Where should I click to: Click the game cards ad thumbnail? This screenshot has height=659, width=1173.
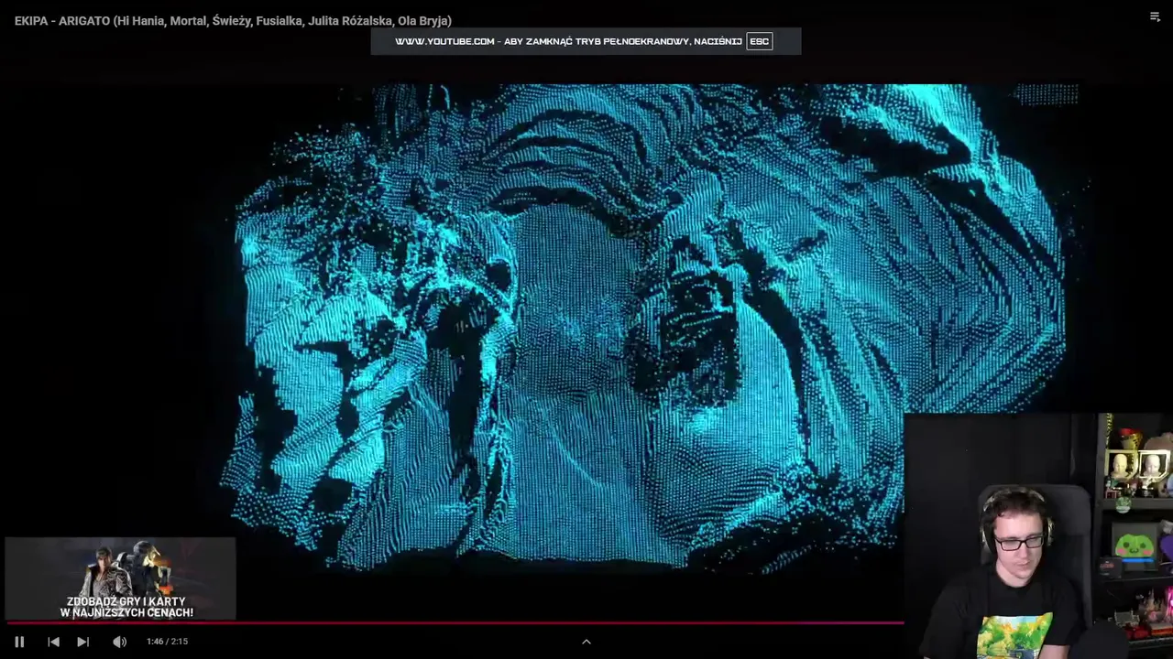120,578
